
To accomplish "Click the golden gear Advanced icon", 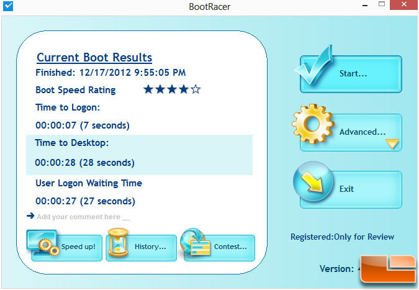I will click(x=313, y=124).
